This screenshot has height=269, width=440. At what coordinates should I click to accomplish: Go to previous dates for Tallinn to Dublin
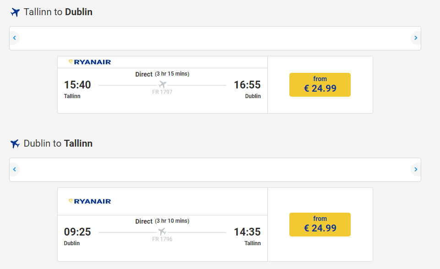[15, 38]
